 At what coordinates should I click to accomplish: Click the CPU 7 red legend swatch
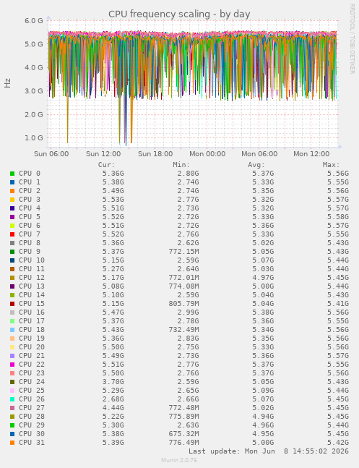[x=12, y=234]
